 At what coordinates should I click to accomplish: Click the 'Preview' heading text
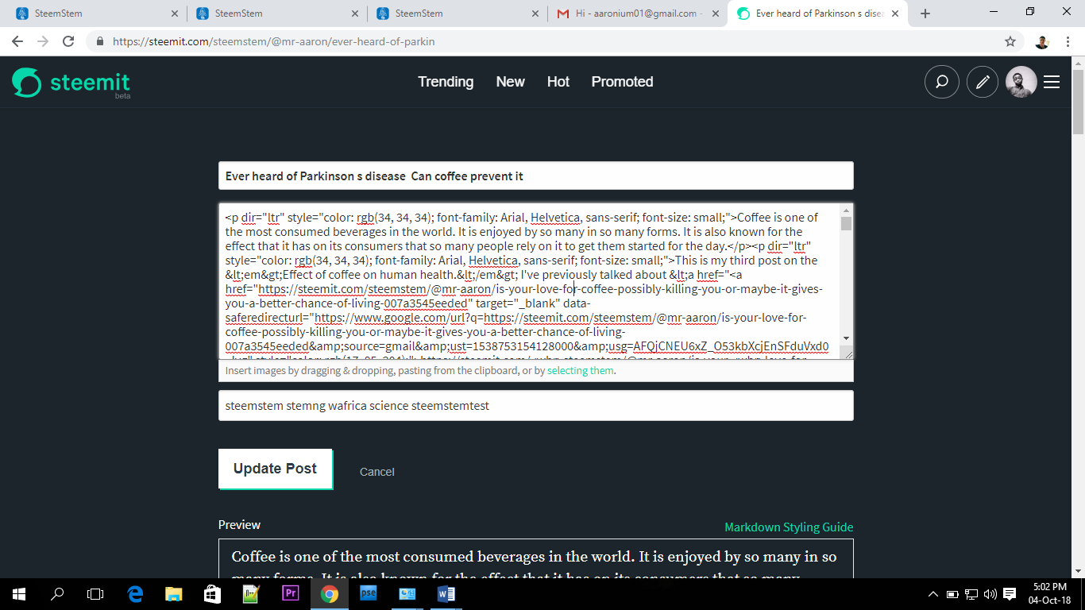tap(239, 525)
